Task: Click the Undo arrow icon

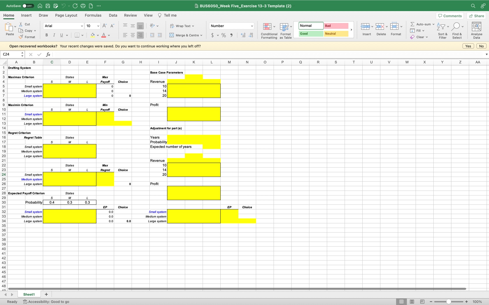Action: 63,6
